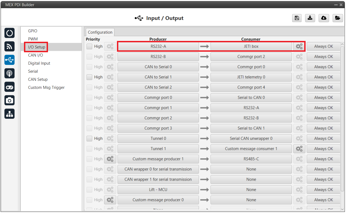The height and width of the screenshot is (213, 346).
Task: Open folder icon in top toolbar
Action: tap(337, 18)
